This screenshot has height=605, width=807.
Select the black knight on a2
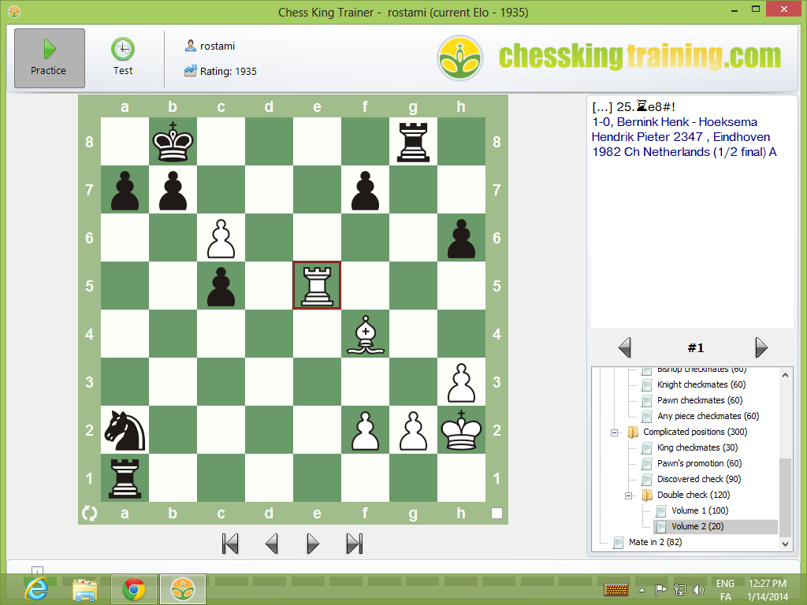[125, 430]
